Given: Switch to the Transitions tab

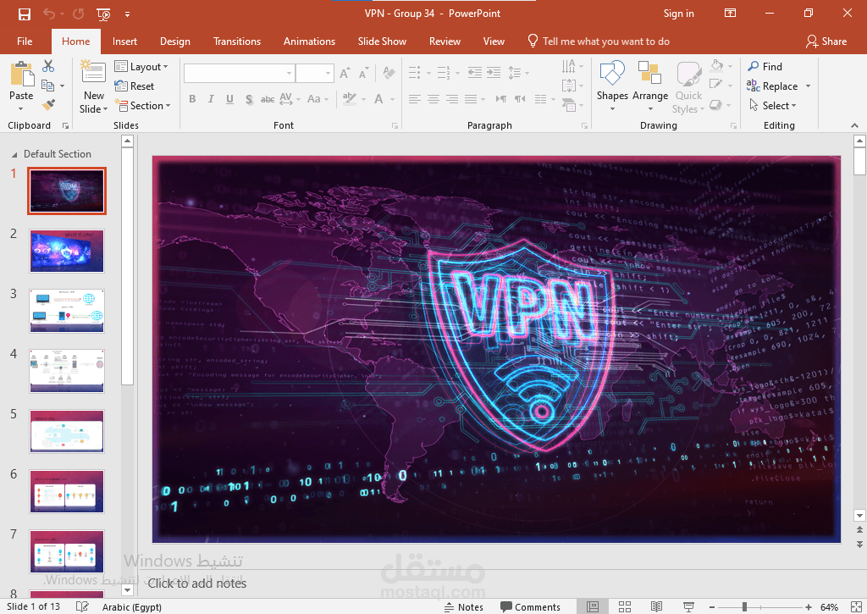Looking at the screenshot, I should [237, 41].
